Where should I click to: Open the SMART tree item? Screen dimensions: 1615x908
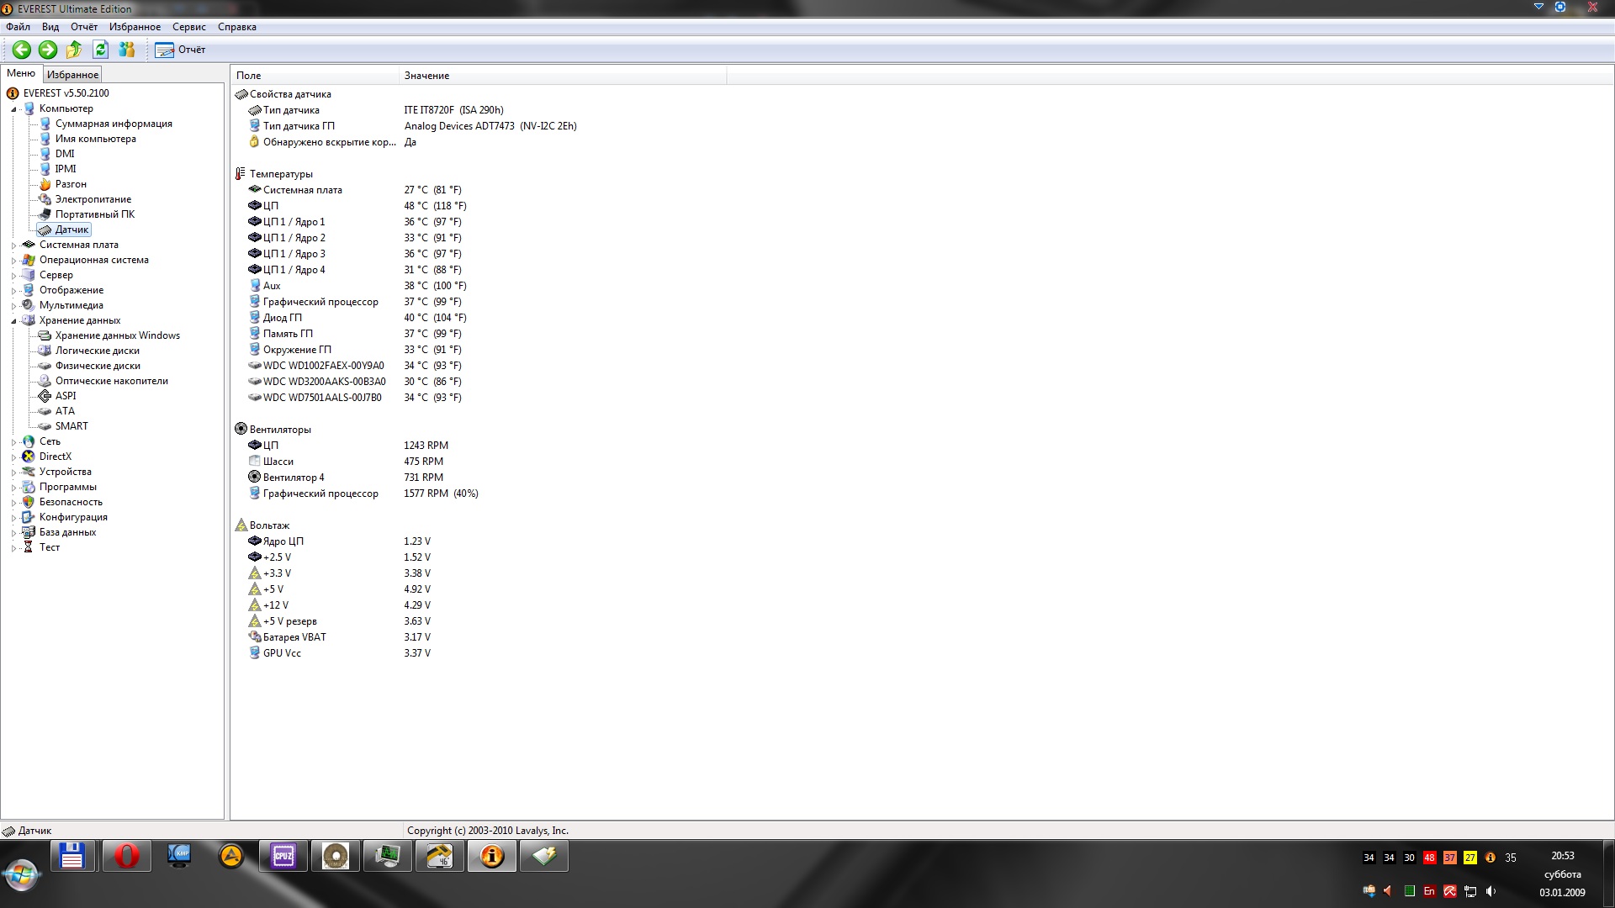pos(71,426)
